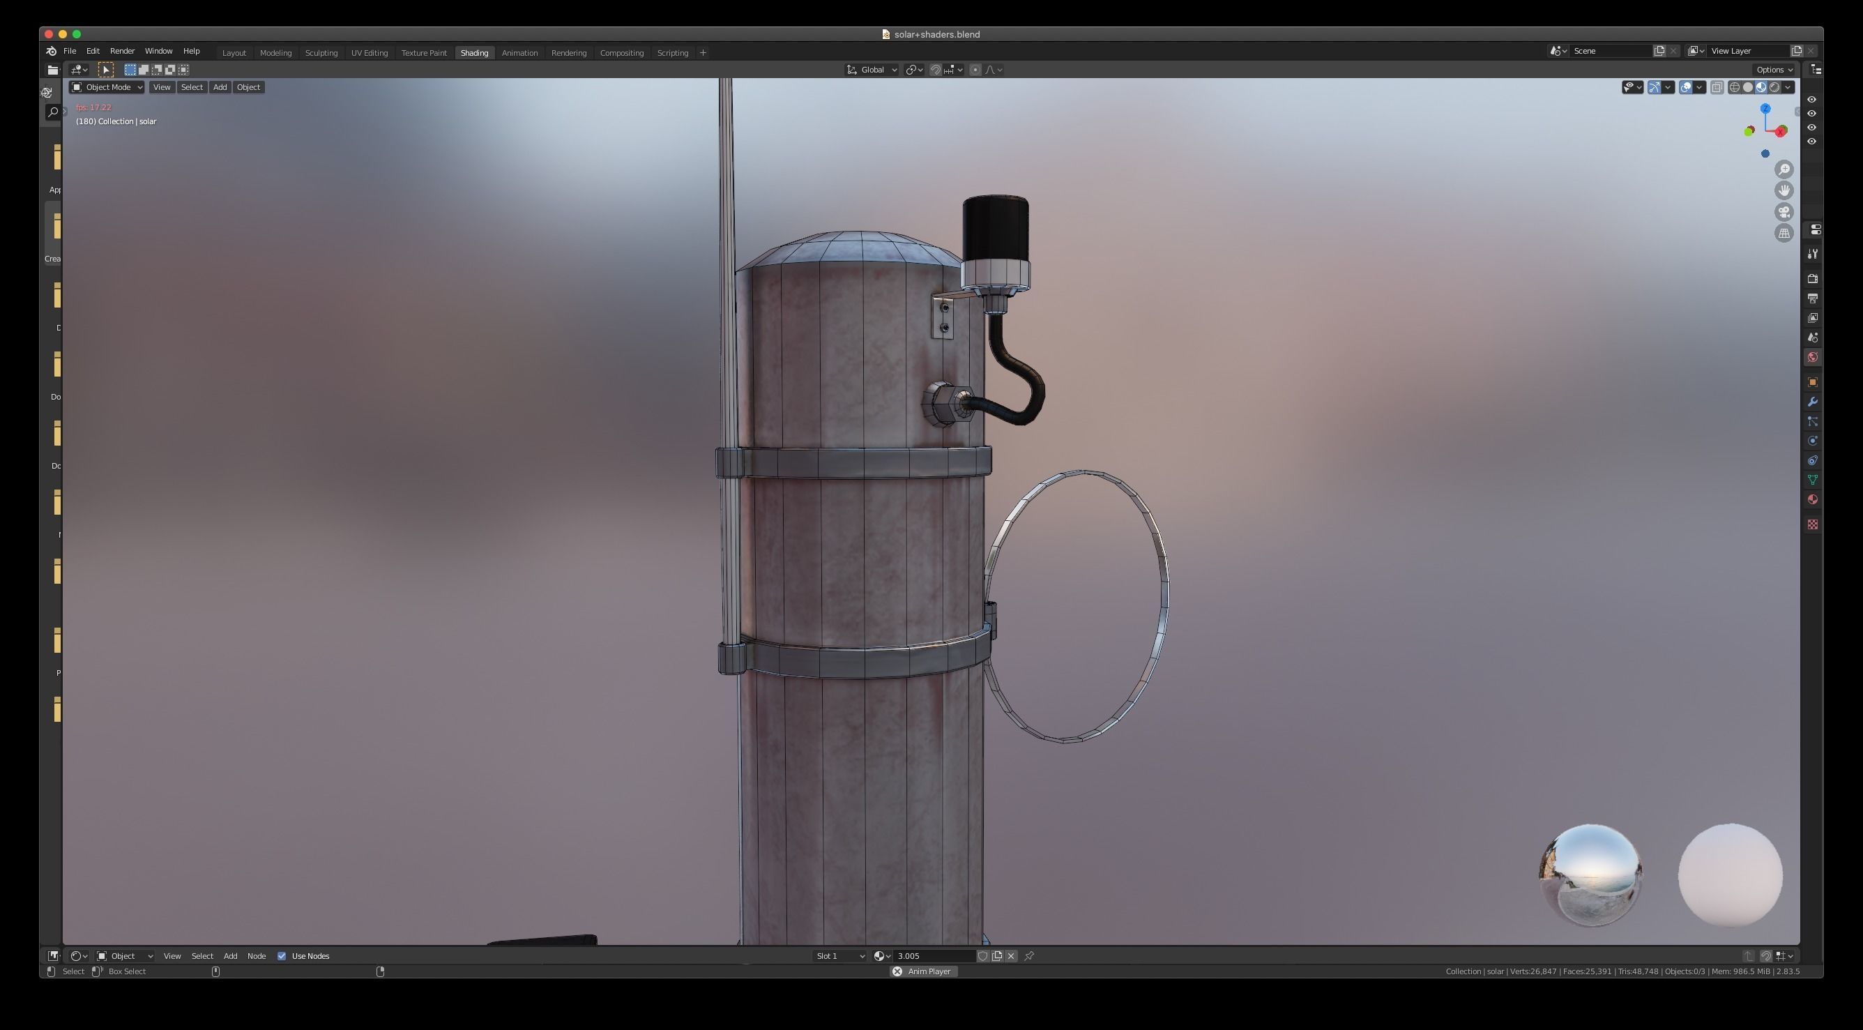This screenshot has width=1863, height=1030.
Task: Switch to the UV Editing workspace tab
Action: point(369,53)
